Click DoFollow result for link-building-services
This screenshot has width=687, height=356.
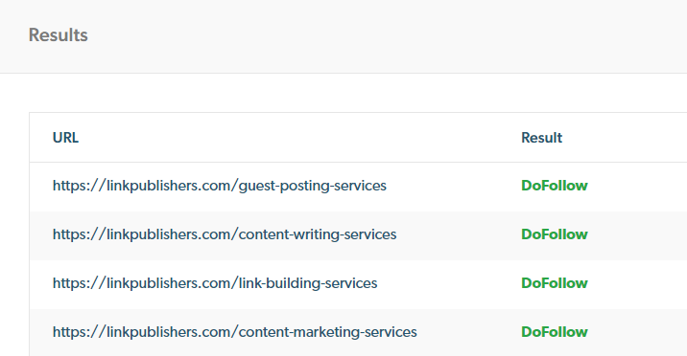[x=555, y=283]
